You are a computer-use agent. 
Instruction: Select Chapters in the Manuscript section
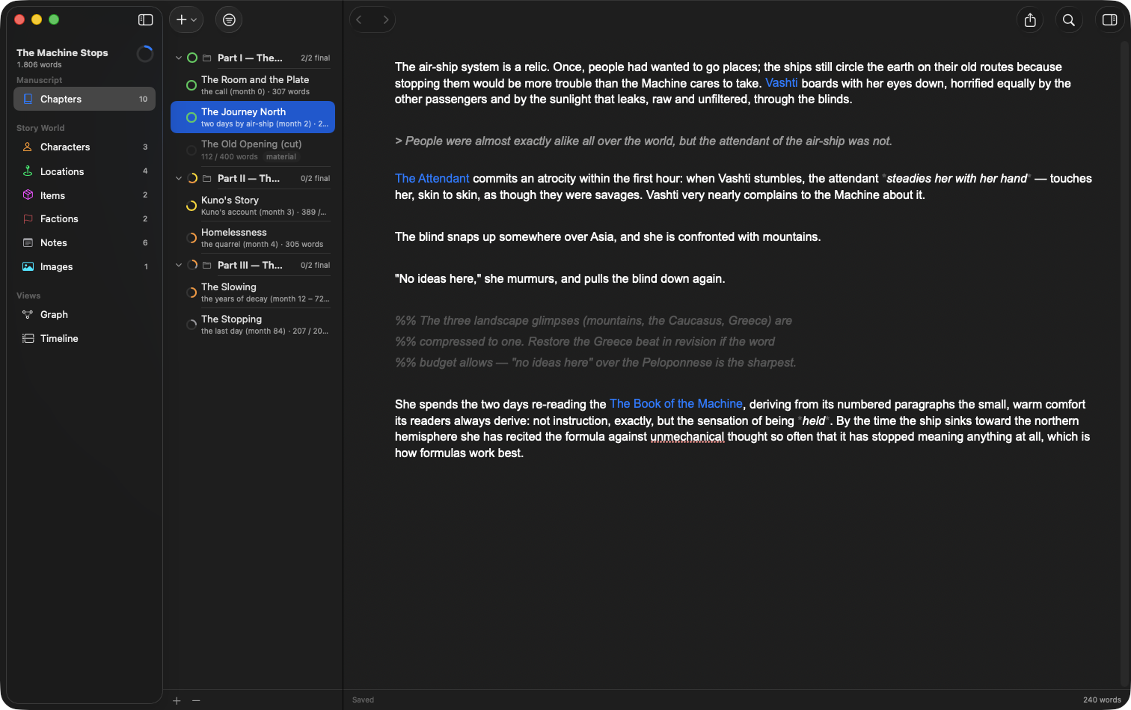(85, 99)
